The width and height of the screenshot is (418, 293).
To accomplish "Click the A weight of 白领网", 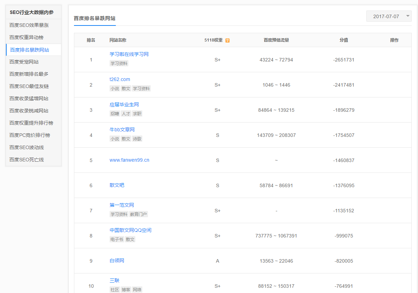I will 217,261.
